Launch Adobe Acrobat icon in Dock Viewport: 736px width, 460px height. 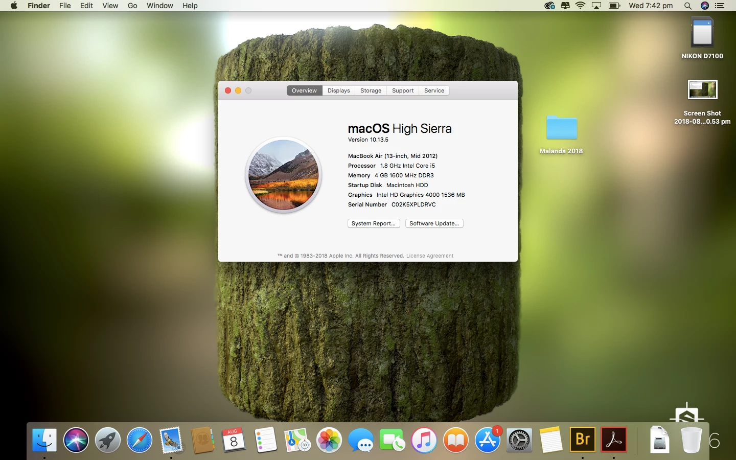click(614, 440)
